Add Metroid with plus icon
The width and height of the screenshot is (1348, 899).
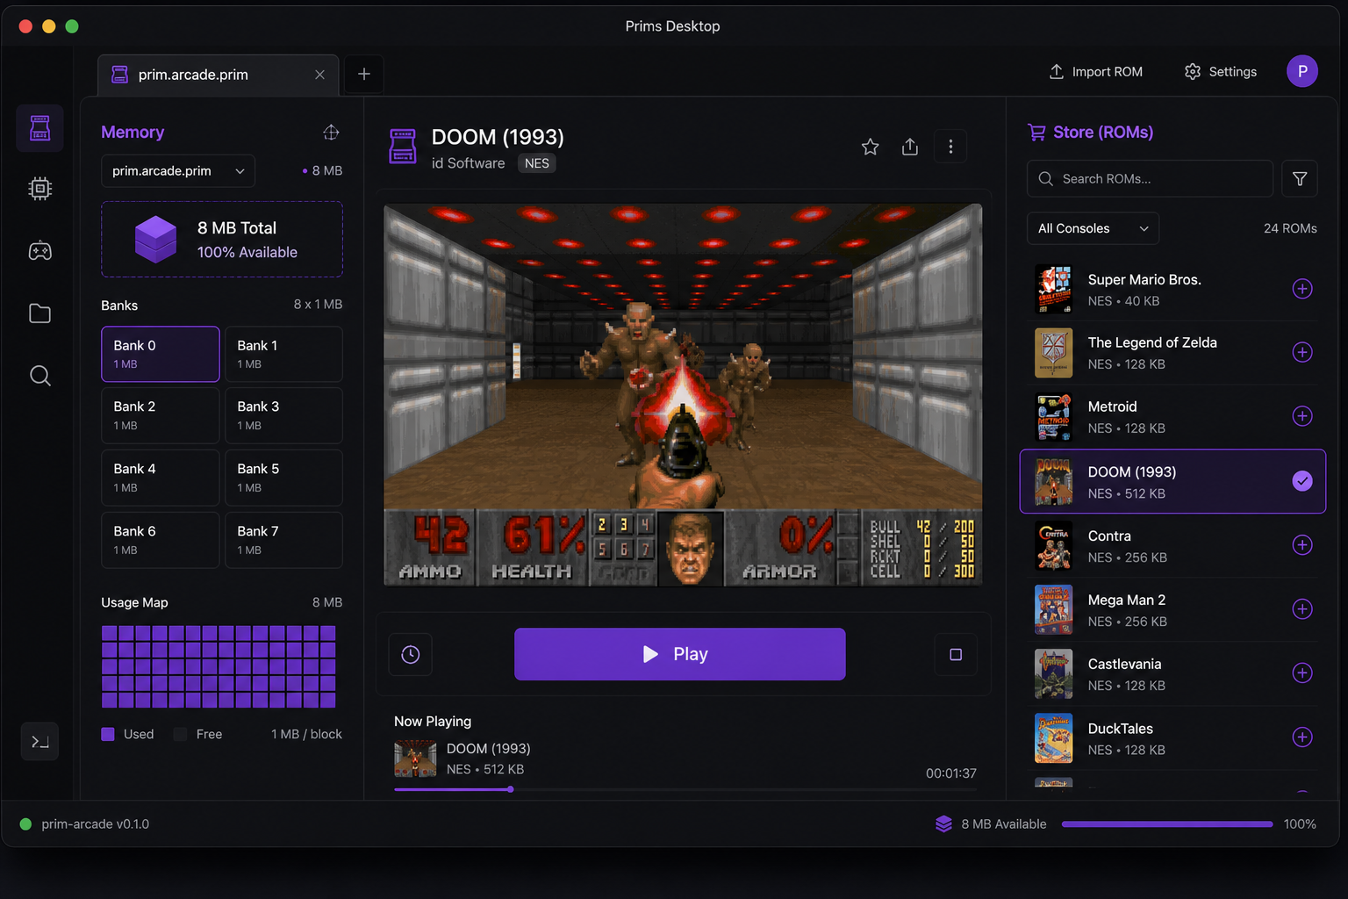point(1302,416)
